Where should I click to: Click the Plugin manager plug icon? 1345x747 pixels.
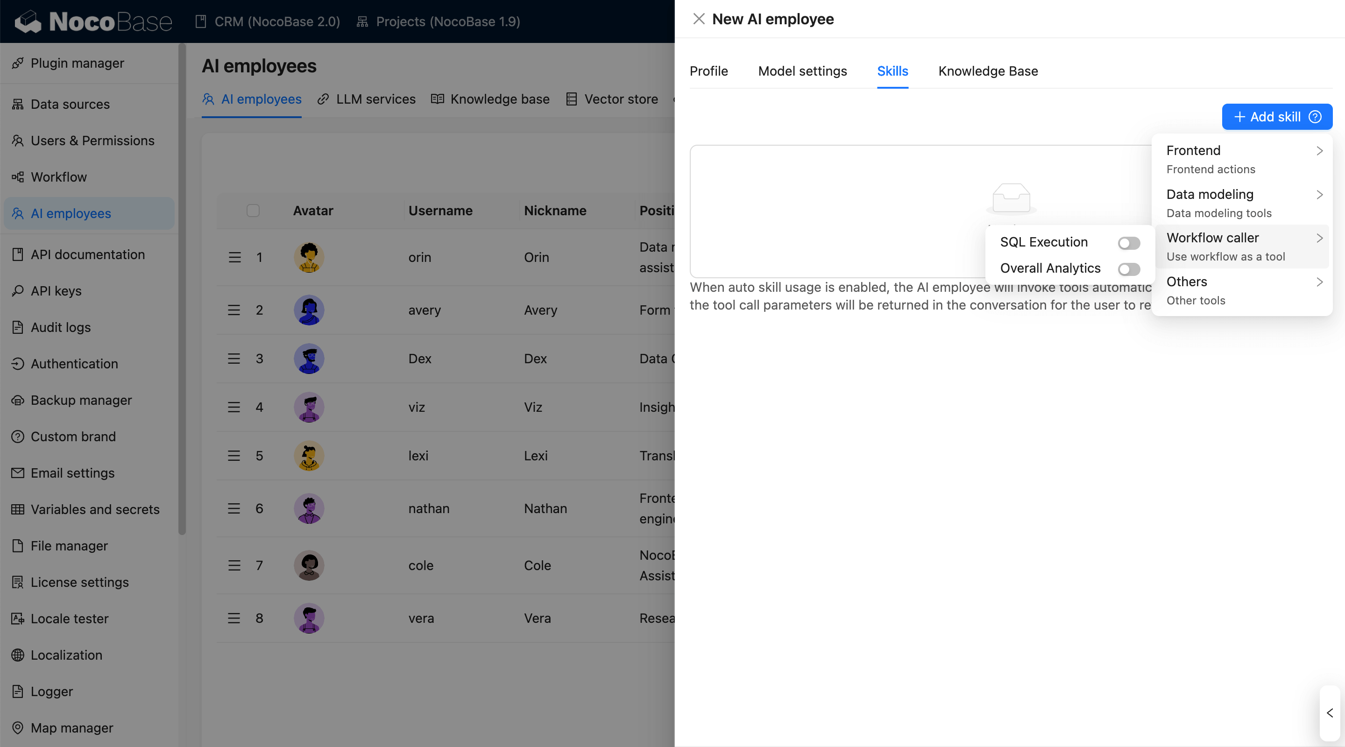tap(18, 63)
